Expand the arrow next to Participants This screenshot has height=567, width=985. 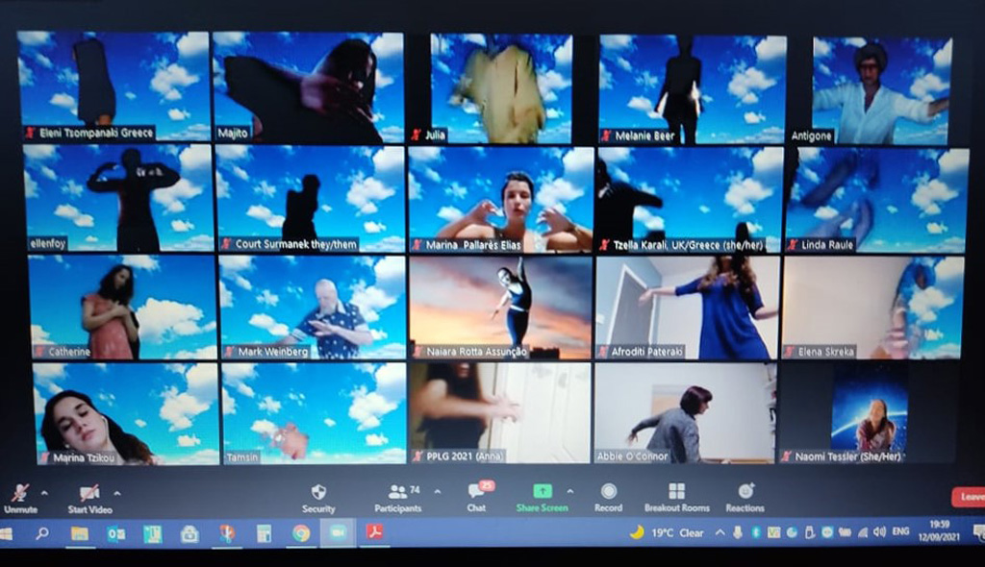click(x=438, y=492)
